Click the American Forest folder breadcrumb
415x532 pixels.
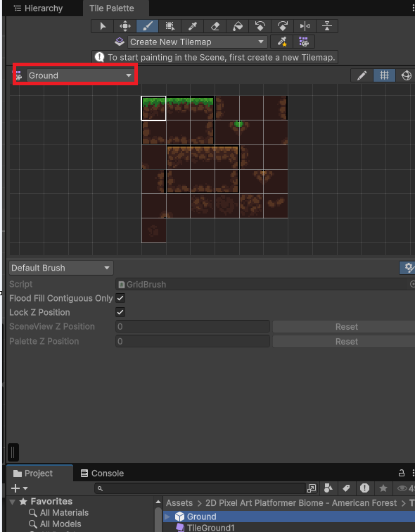pos(301,503)
